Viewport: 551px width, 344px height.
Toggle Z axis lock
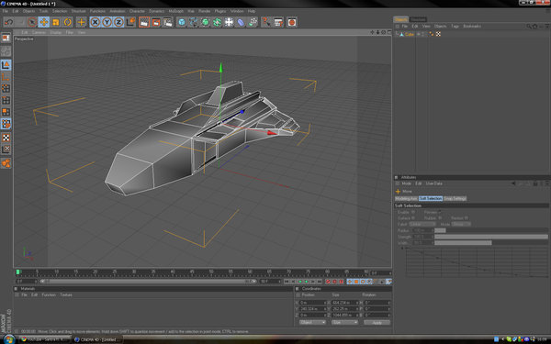[118, 22]
